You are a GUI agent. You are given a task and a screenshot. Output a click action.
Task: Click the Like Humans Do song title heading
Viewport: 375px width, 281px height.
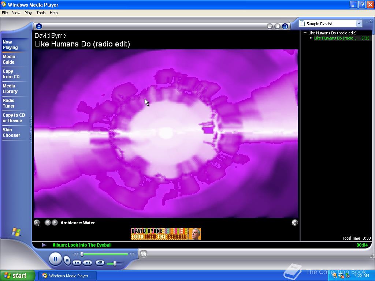pyautogui.click(x=82, y=44)
